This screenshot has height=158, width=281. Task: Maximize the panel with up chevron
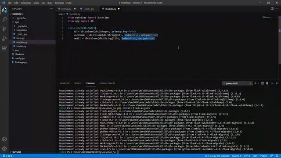coord(272,83)
